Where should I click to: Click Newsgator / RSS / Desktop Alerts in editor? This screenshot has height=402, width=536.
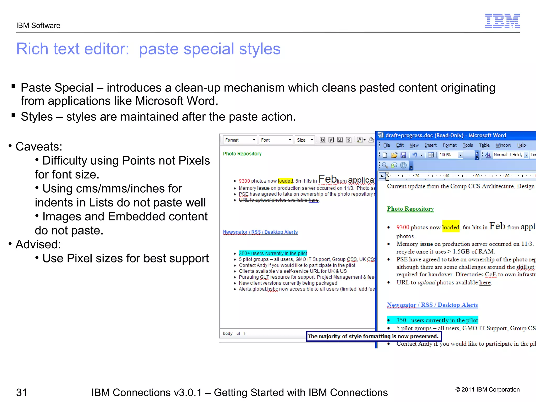point(260,232)
